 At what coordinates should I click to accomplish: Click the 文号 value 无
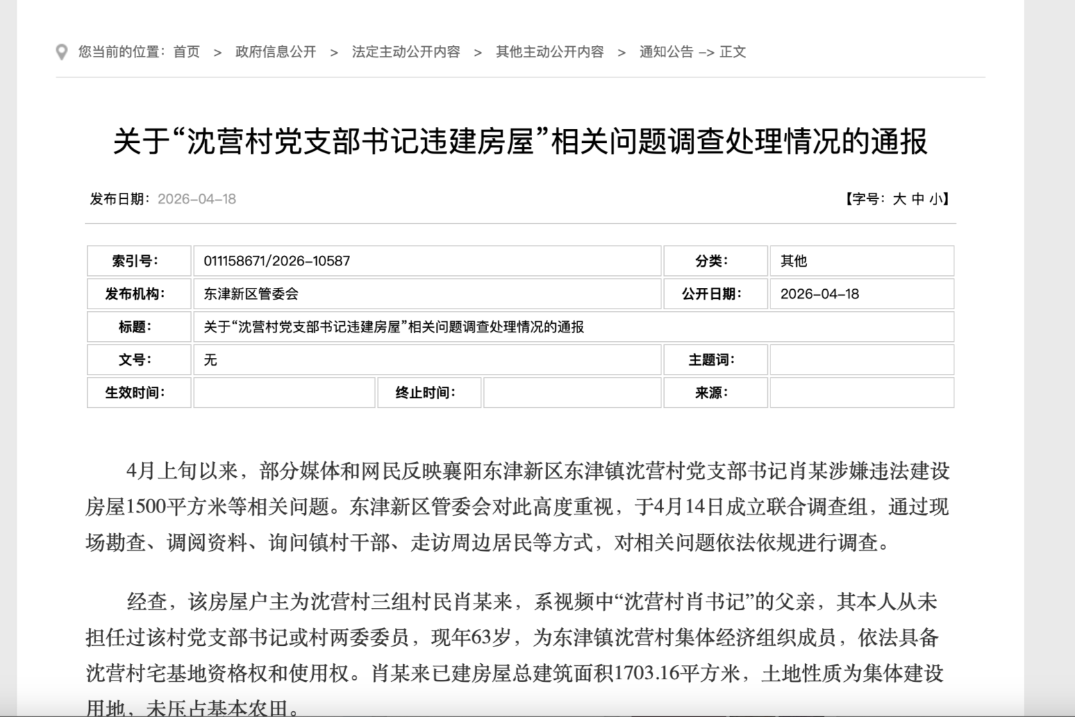click(x=210, y=360)
